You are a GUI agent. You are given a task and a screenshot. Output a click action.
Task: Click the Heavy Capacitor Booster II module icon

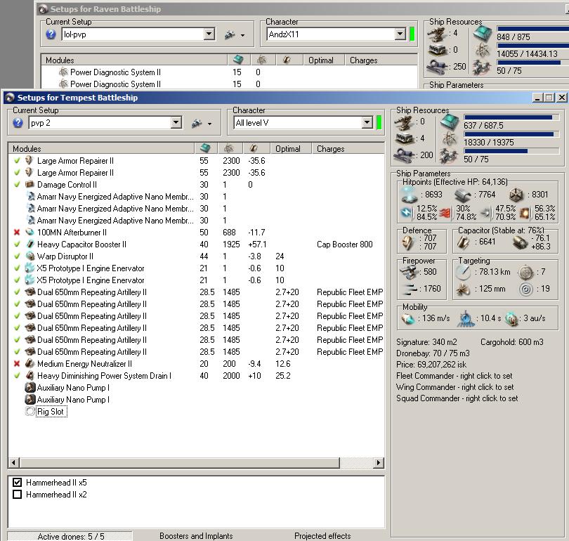pos(30,245)
